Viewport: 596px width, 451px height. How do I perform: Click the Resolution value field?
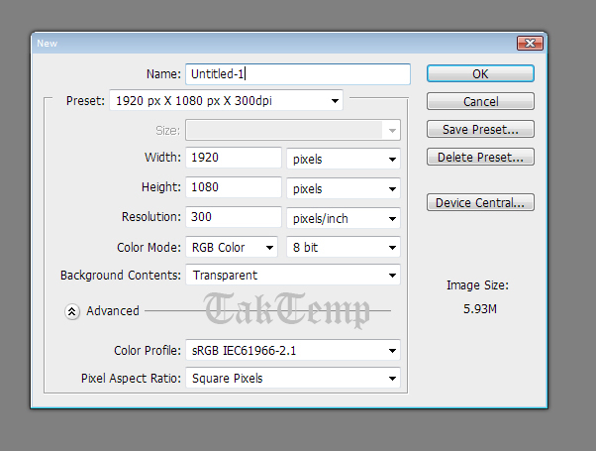234,216
